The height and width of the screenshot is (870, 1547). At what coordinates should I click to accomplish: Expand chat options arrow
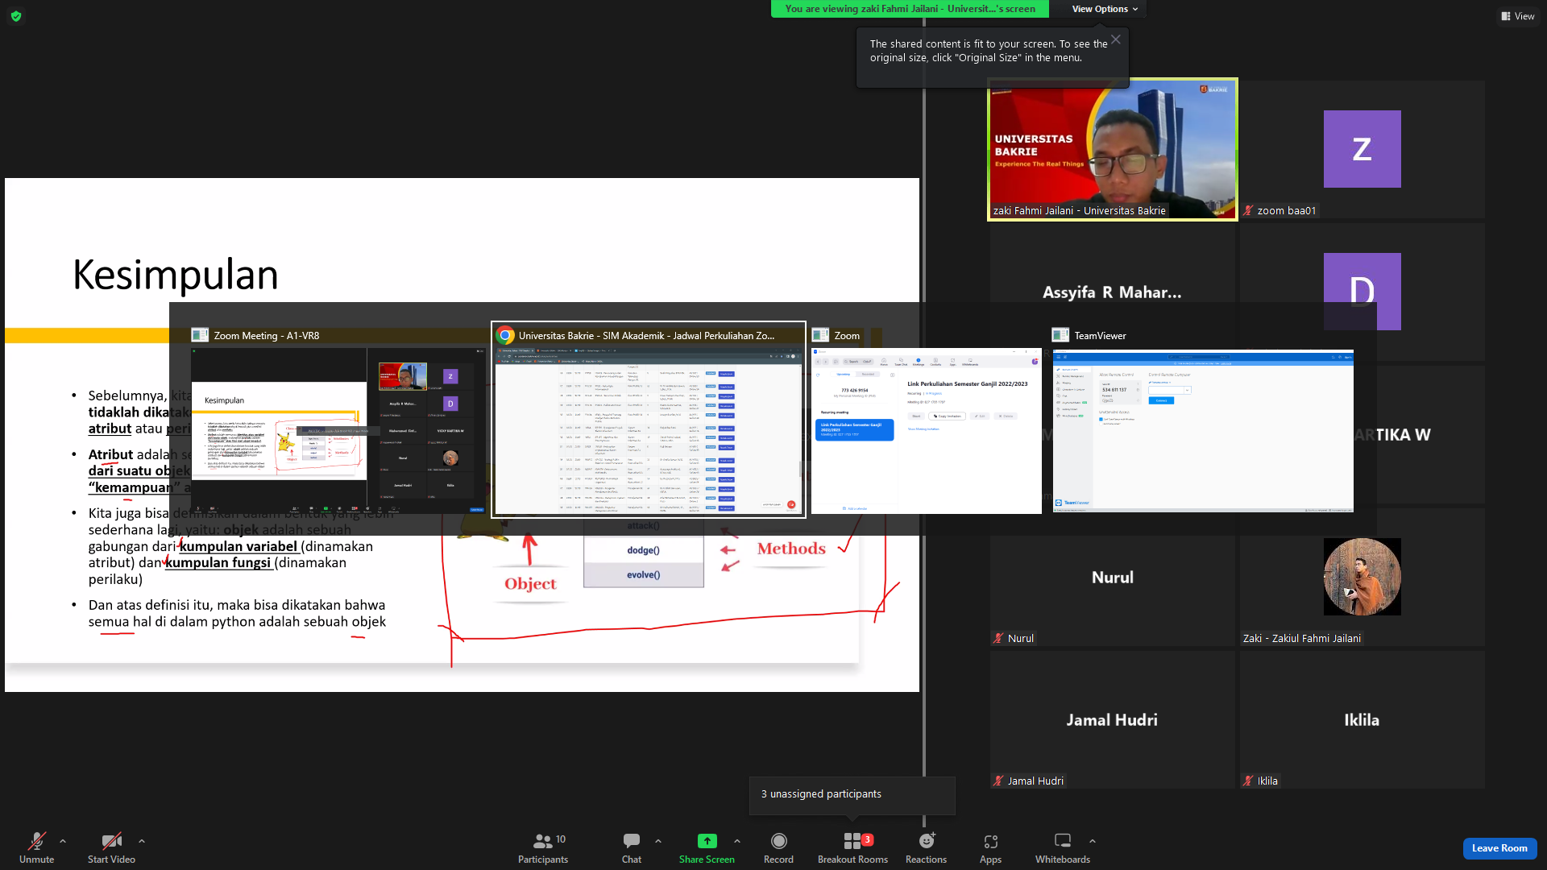pyautogui.click(x=658, y=841)
